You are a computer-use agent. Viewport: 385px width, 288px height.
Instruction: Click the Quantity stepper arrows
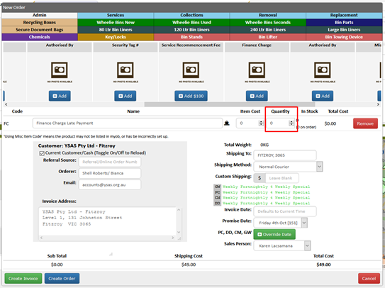(x=291, y=123)
